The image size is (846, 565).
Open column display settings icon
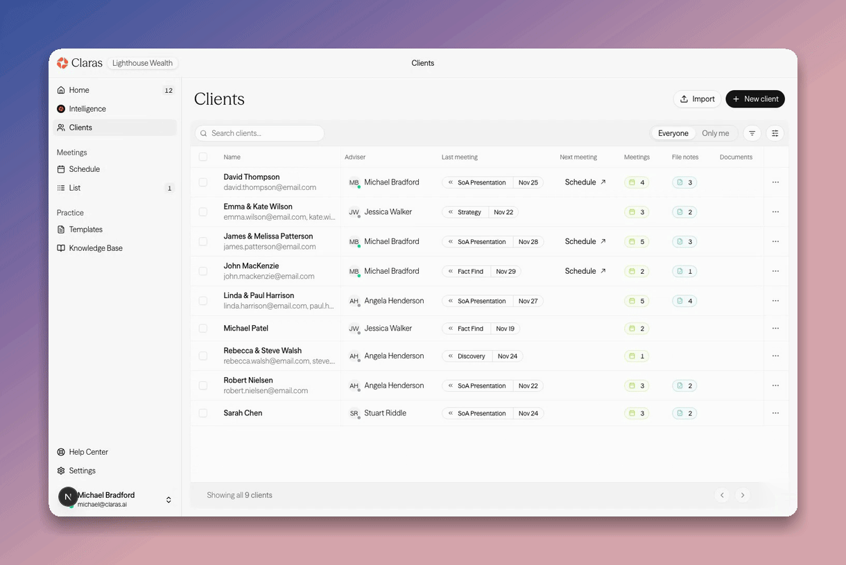[775, 133]
